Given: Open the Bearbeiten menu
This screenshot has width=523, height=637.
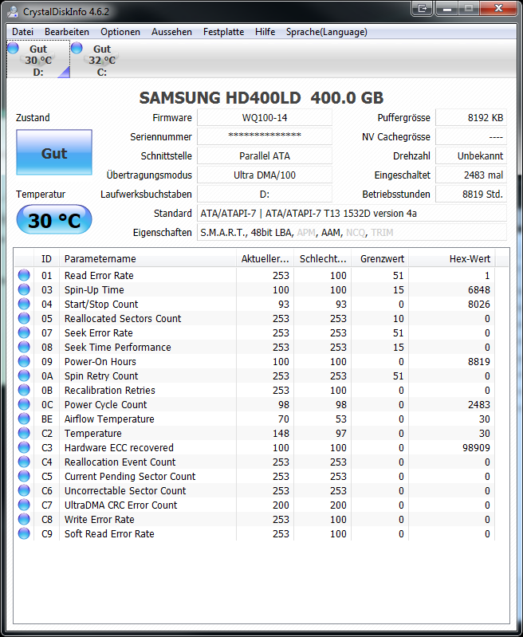Looking at the screenshot, I should pos(67,32).
